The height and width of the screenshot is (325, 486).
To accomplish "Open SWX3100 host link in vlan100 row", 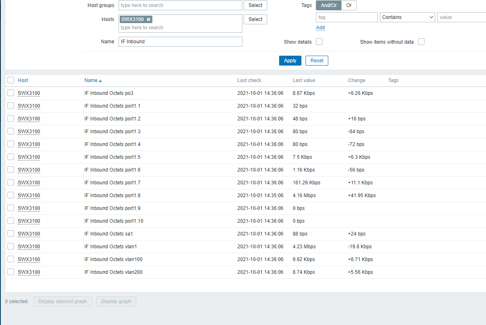I will [x=29, y=259].
